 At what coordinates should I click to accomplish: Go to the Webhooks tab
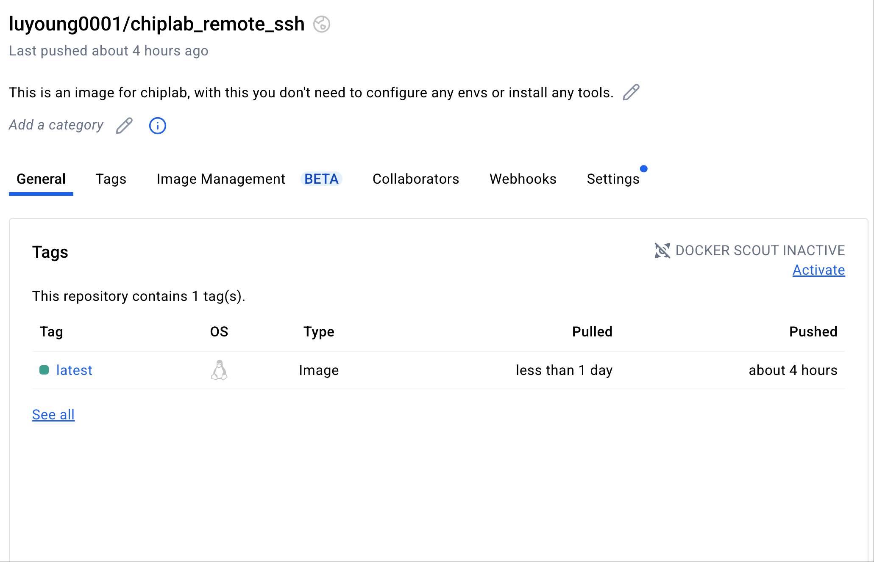tap(523, 179)
